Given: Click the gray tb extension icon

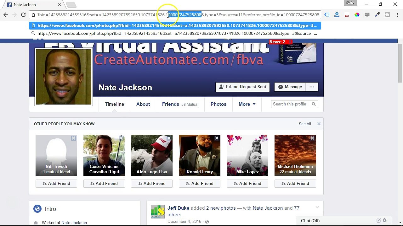Looking at the screenshot, I should (x=387, y=15).
